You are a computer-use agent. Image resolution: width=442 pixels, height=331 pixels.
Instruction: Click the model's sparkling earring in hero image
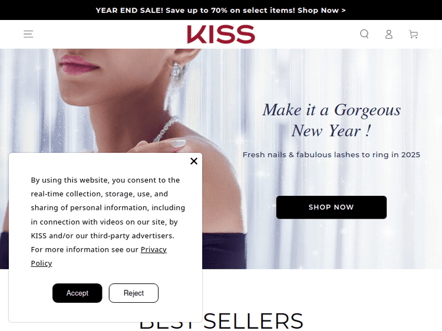coord(176,82)
